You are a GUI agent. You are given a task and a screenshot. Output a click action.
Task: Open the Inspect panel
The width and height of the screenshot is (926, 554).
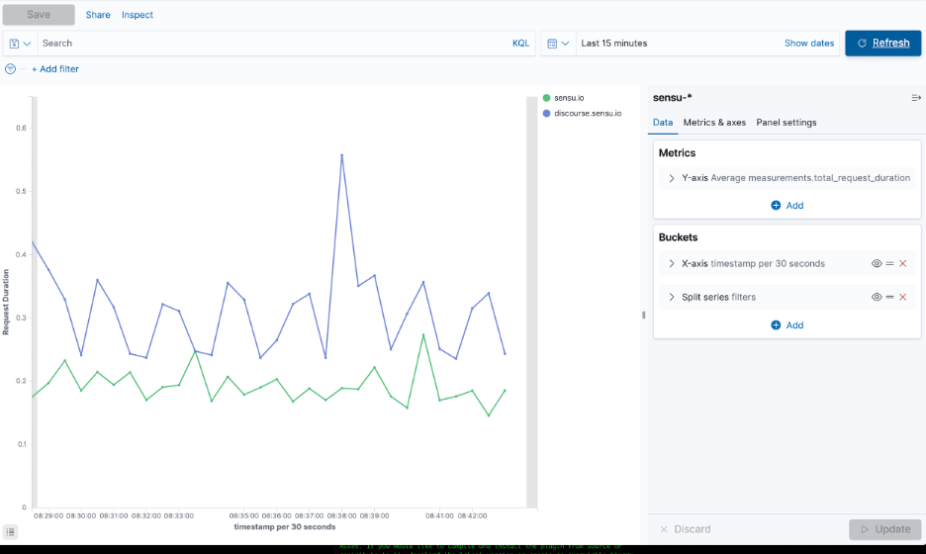tap(137, 15)
